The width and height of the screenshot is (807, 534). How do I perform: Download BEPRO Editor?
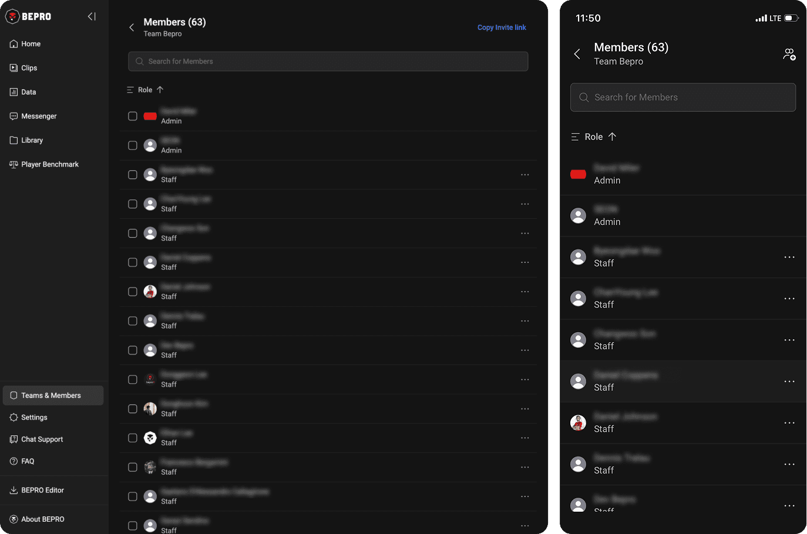tap(37, 490)
